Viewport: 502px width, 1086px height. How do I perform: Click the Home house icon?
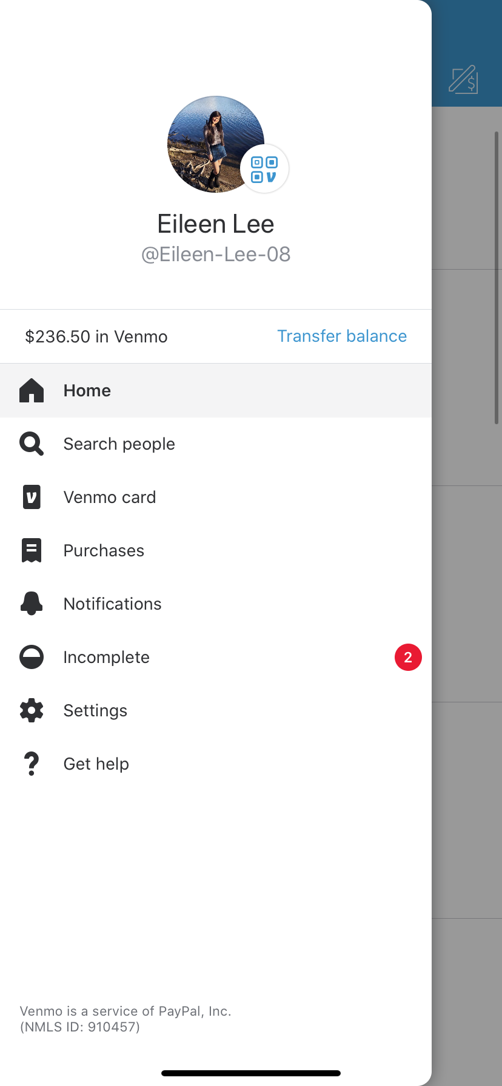(32, 391)
